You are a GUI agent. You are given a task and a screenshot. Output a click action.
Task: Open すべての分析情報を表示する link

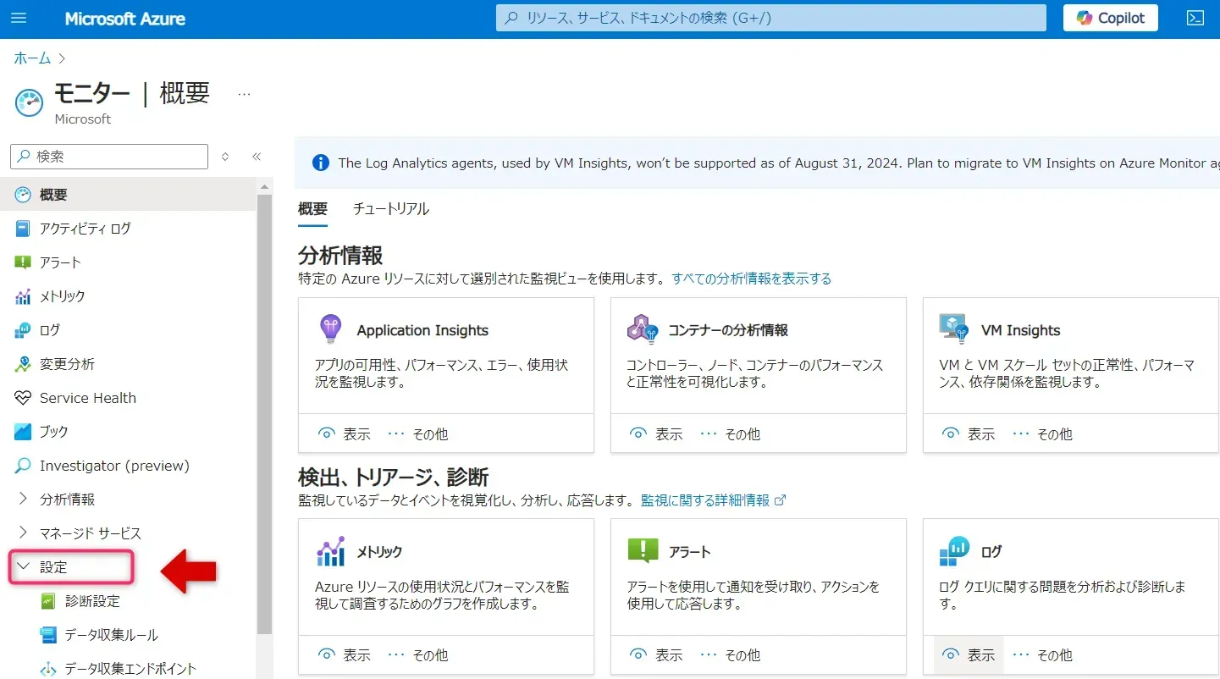point(751,279)
